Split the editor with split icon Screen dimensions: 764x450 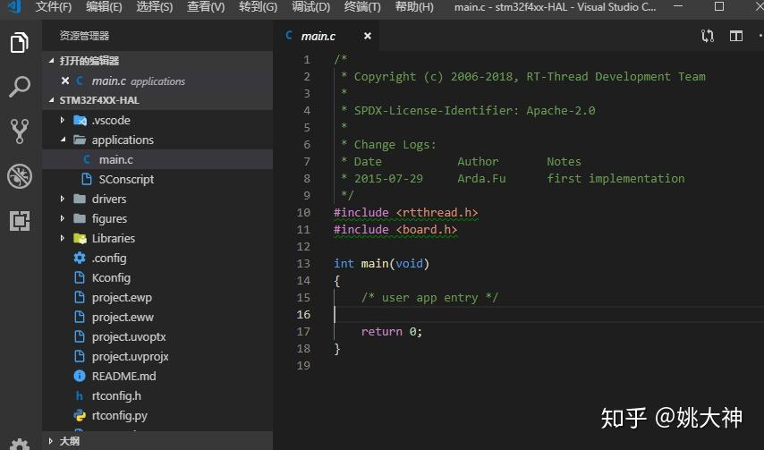point(735,36)
